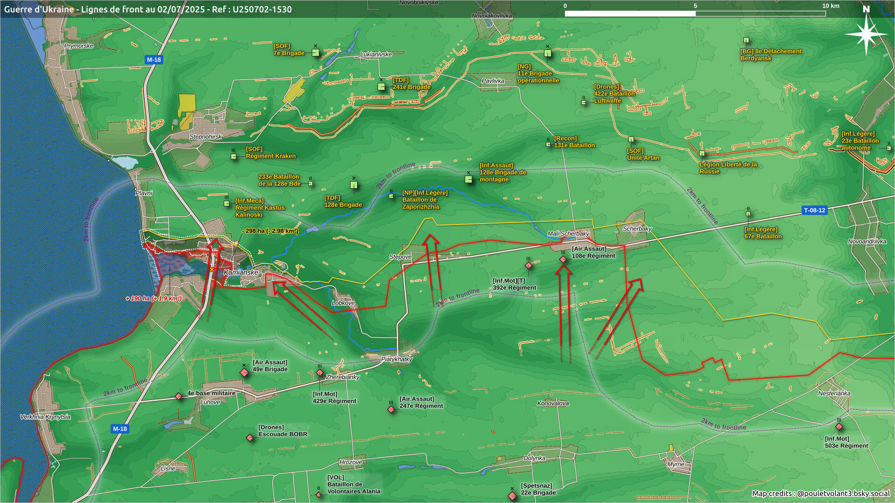Viewport: 895px width, 503px height.
Task: Click the 128e Brigade TDF unit marker
Action: point(354,185)
